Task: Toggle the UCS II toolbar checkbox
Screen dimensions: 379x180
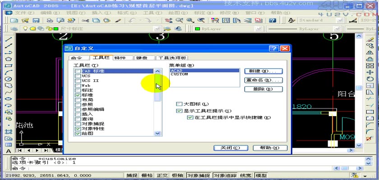Action: point(78,81)
